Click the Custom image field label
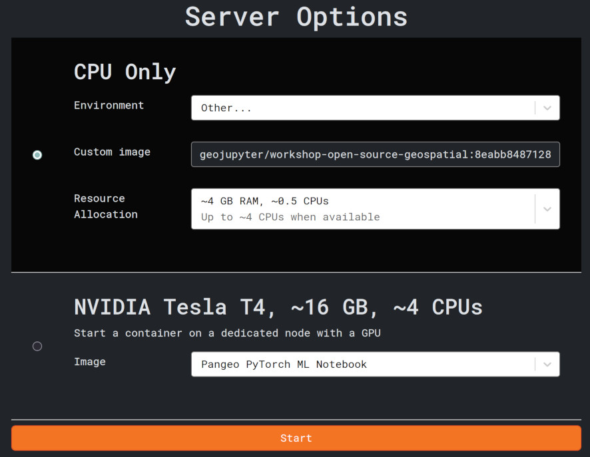Image resolution: width=590 pixels, height=457 pixels. [112, 152]
